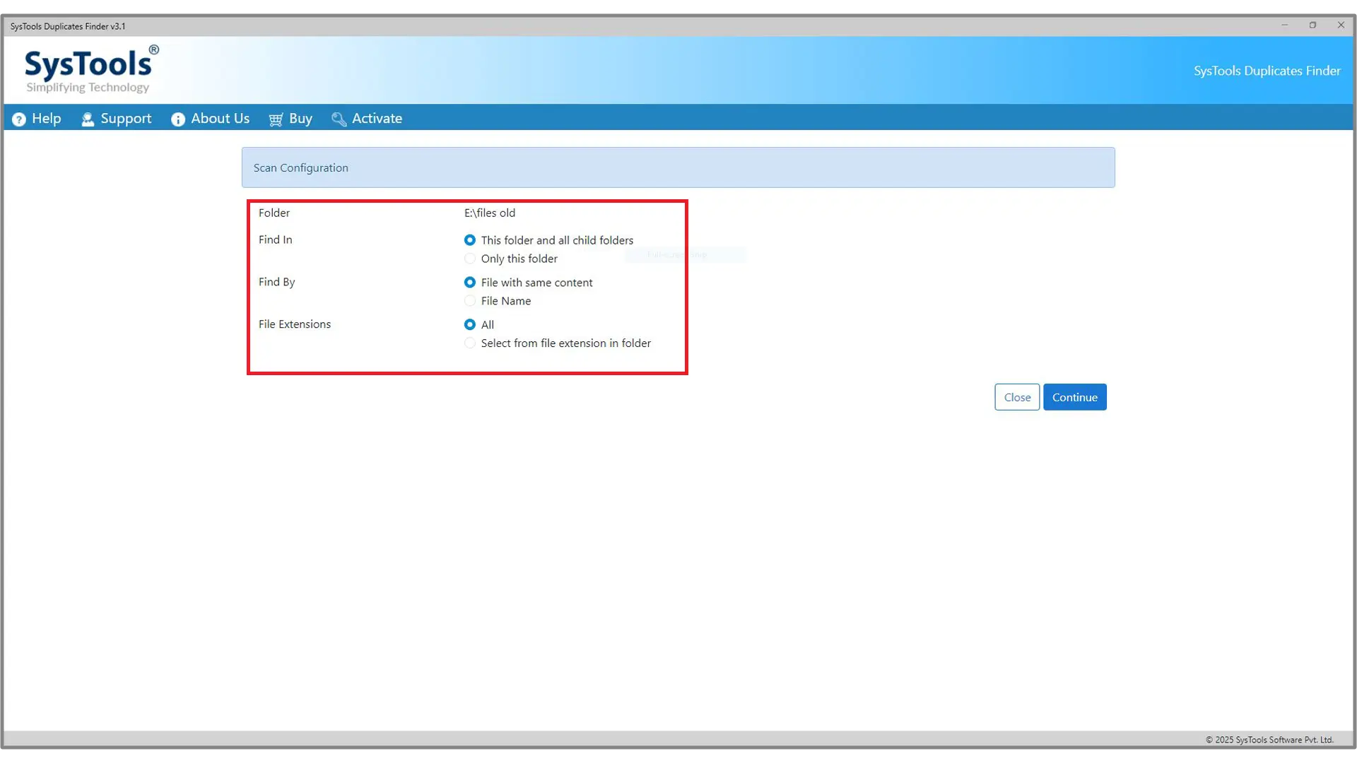Click the Activate key icon
1357x763 pixels.
tap(339, 119)
